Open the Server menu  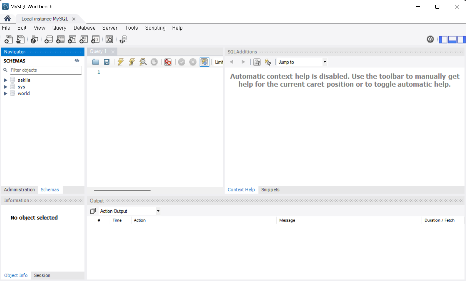[x=110, y=28]
